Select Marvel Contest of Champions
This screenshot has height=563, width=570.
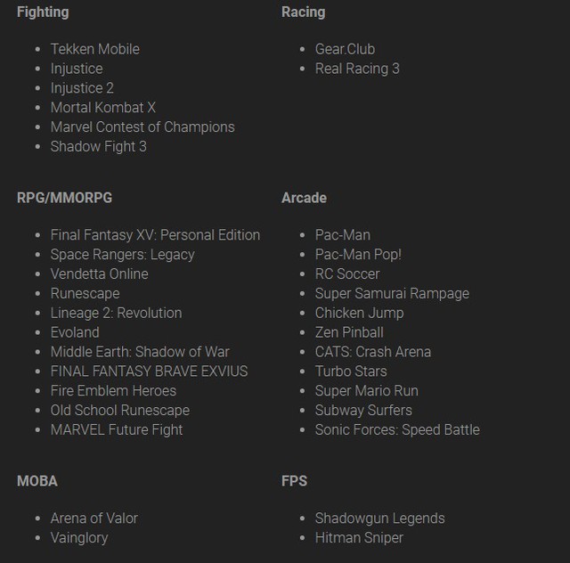[142, 126]
